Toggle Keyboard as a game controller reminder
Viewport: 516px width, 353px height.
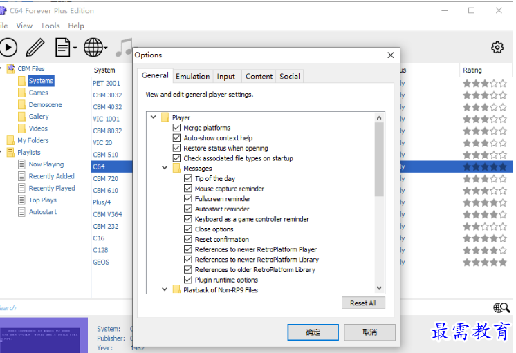click(188, 219)
